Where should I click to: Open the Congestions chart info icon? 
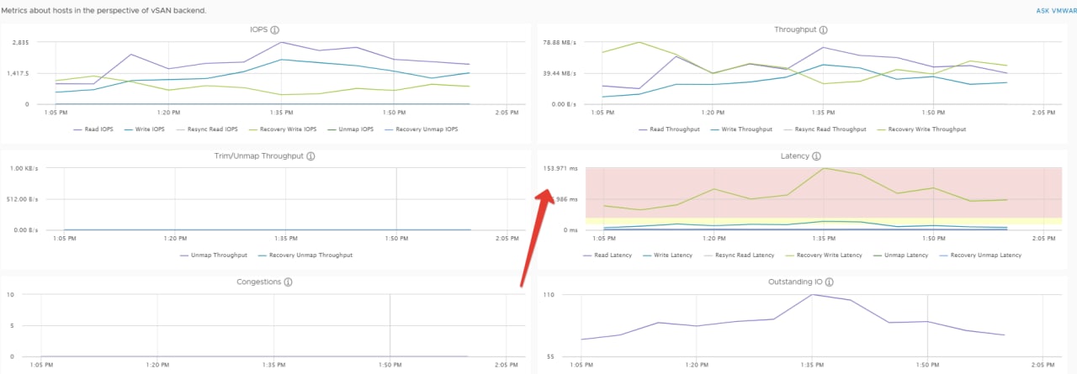(289, 282)
